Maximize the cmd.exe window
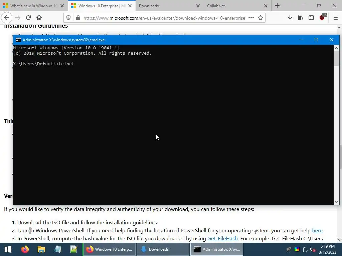 click(316, 40)
